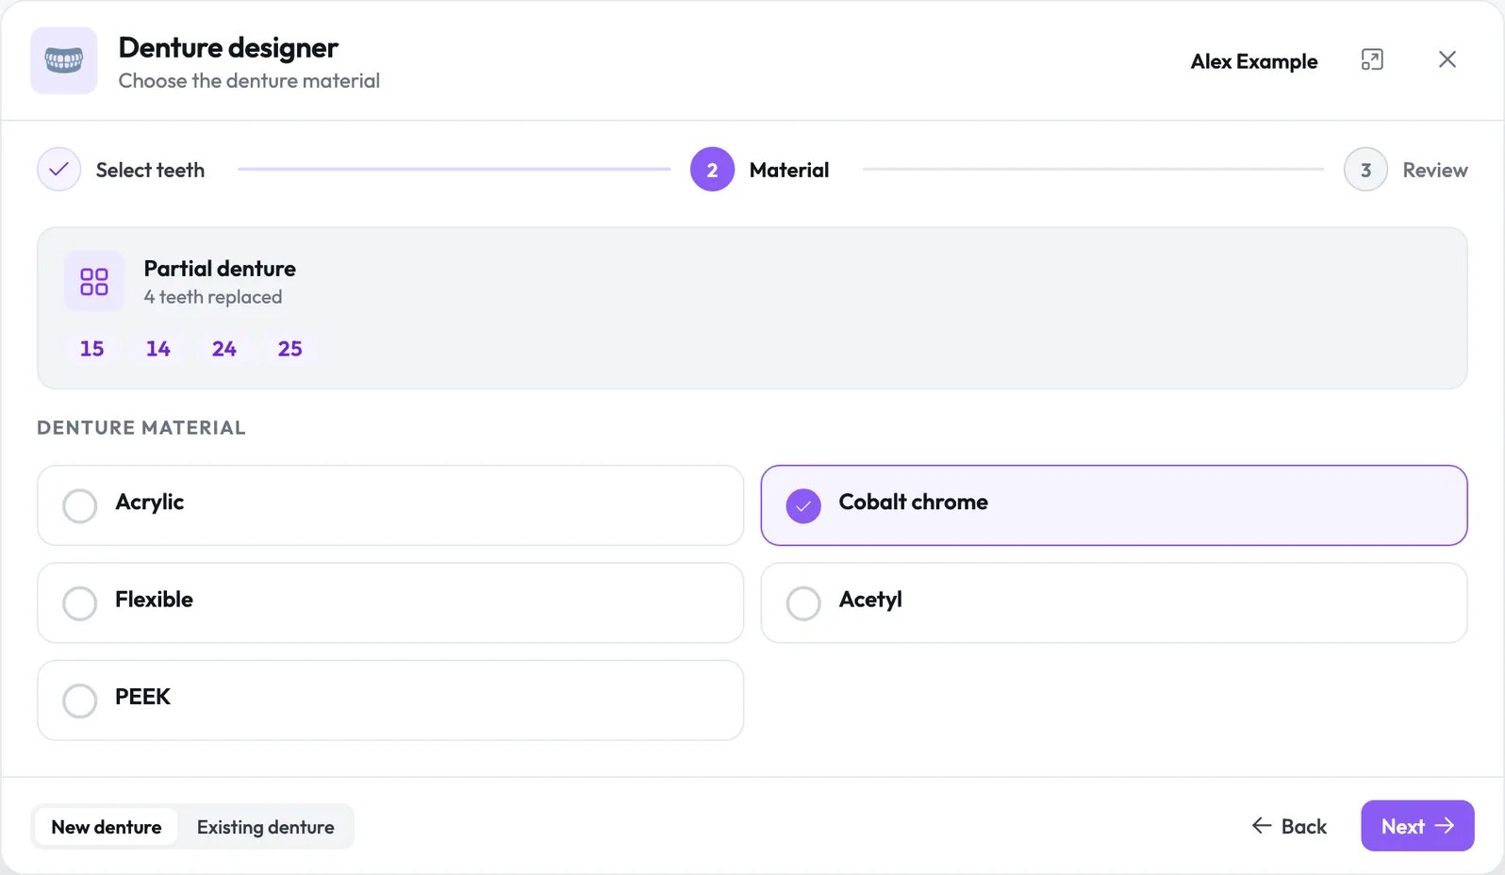Click the denture teeth logo icon
Viewport: 1505px width, 875px height.
pyautogui.click(x=64, y=60)
